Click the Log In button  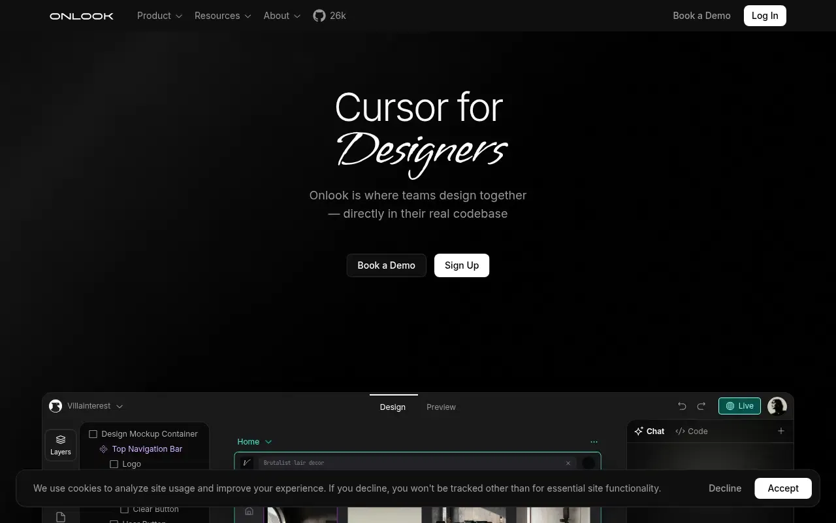pos(765,16)
